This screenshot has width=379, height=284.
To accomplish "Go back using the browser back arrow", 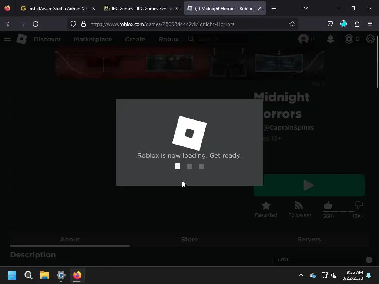I will (9, 24).
